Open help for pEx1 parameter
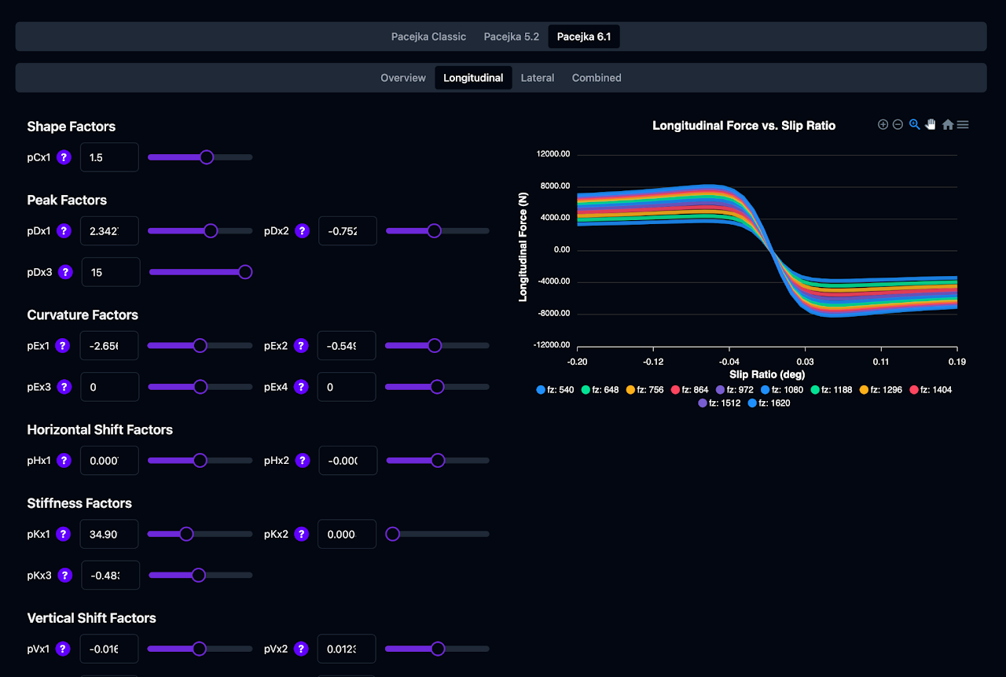 (64, 346)
